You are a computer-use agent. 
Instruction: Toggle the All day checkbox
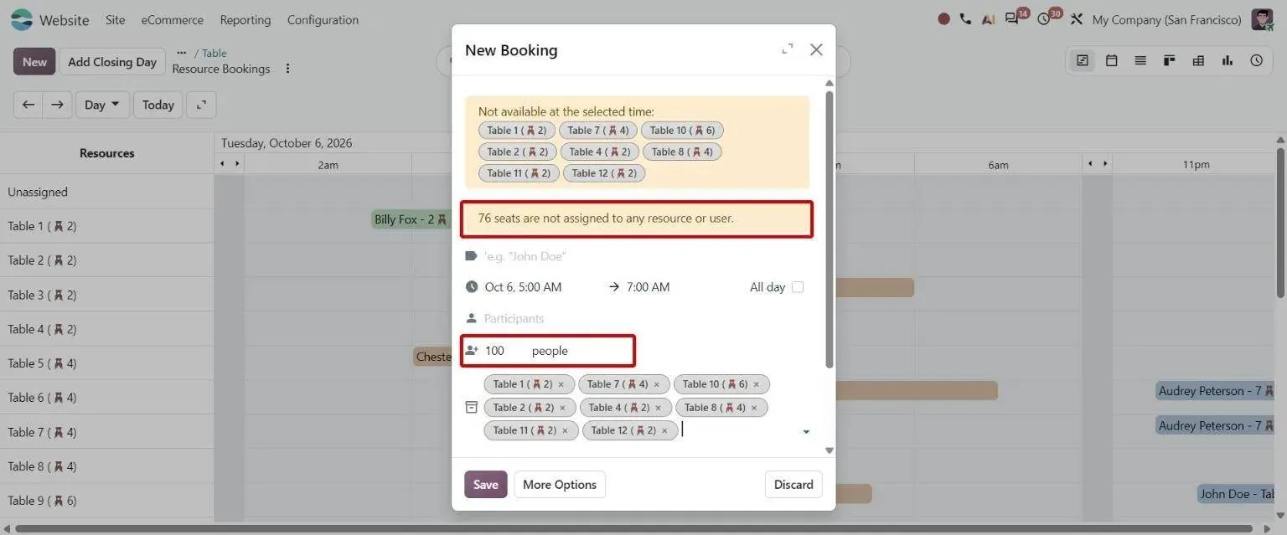coord(798,287)
